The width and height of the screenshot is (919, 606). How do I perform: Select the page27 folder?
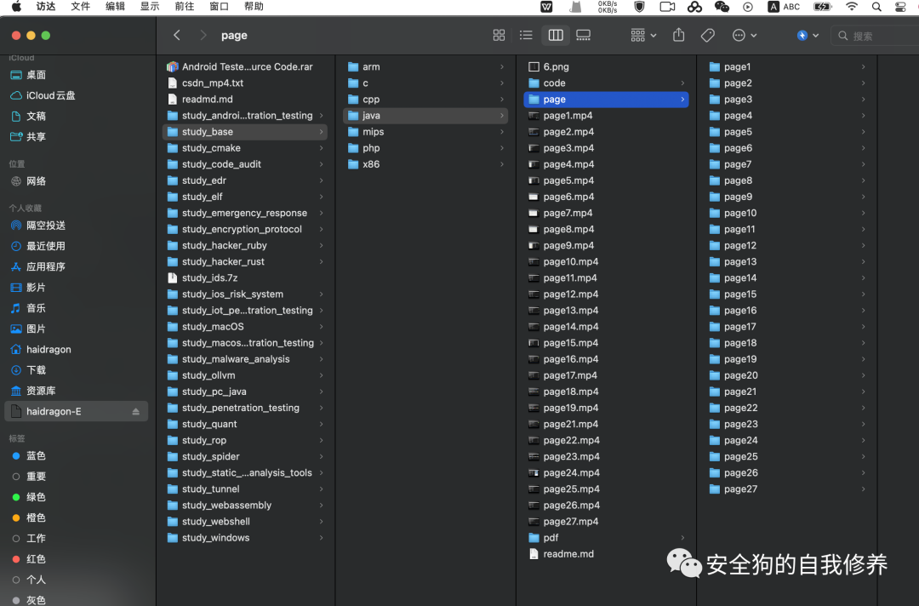pyautogui.click(x=786, y=489)
